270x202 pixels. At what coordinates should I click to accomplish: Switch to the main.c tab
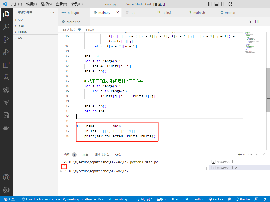[232, 13]
